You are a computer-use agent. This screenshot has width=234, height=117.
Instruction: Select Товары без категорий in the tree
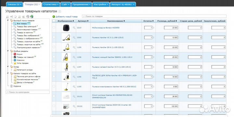click(x=27, y=27)
